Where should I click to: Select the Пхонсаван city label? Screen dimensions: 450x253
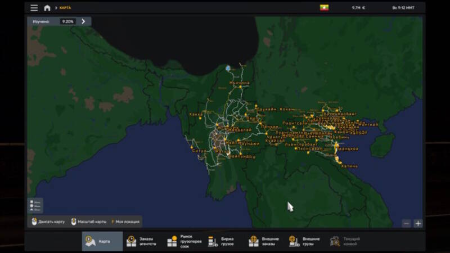(310, 149)
